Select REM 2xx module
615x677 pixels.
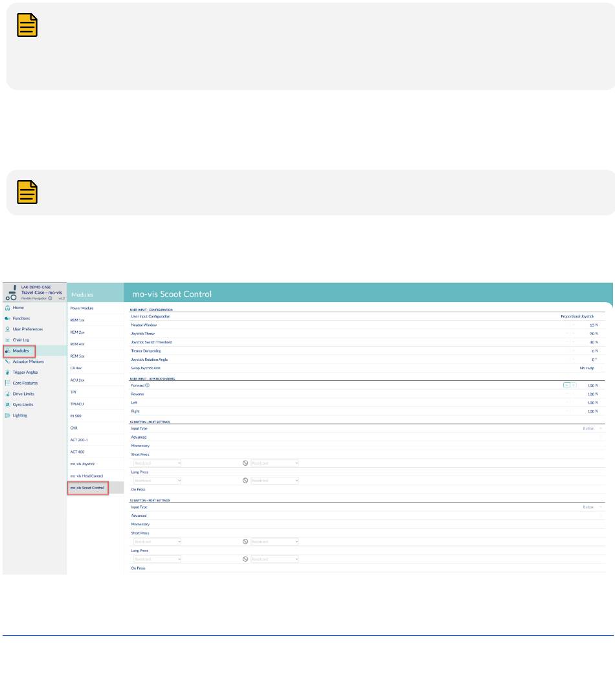(x=95, y=332)
